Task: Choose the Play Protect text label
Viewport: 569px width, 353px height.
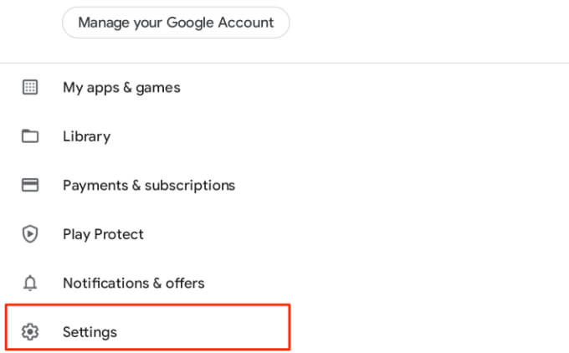Action: (103, 234)
